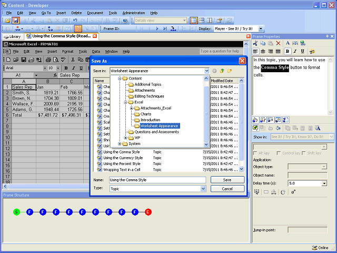
Task: Expand the System folder node
Action: coord(120,144)
